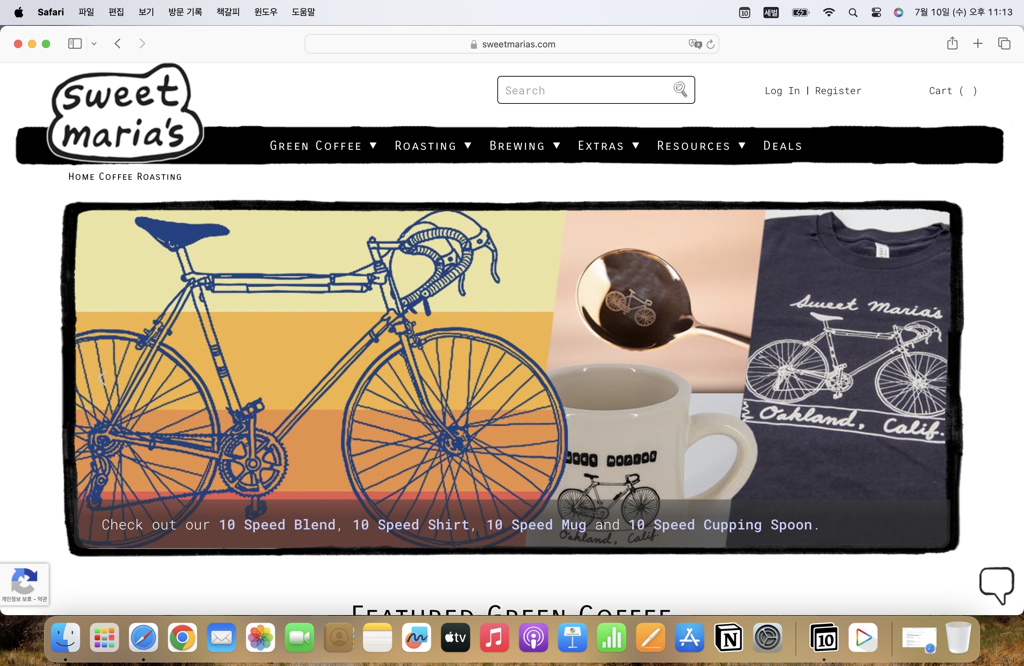Follow the 10 Speed Blend link
The width and height of the screenshot is (1024, 666).
277,525
